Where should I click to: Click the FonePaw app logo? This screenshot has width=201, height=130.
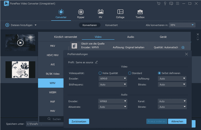[7, 4]
